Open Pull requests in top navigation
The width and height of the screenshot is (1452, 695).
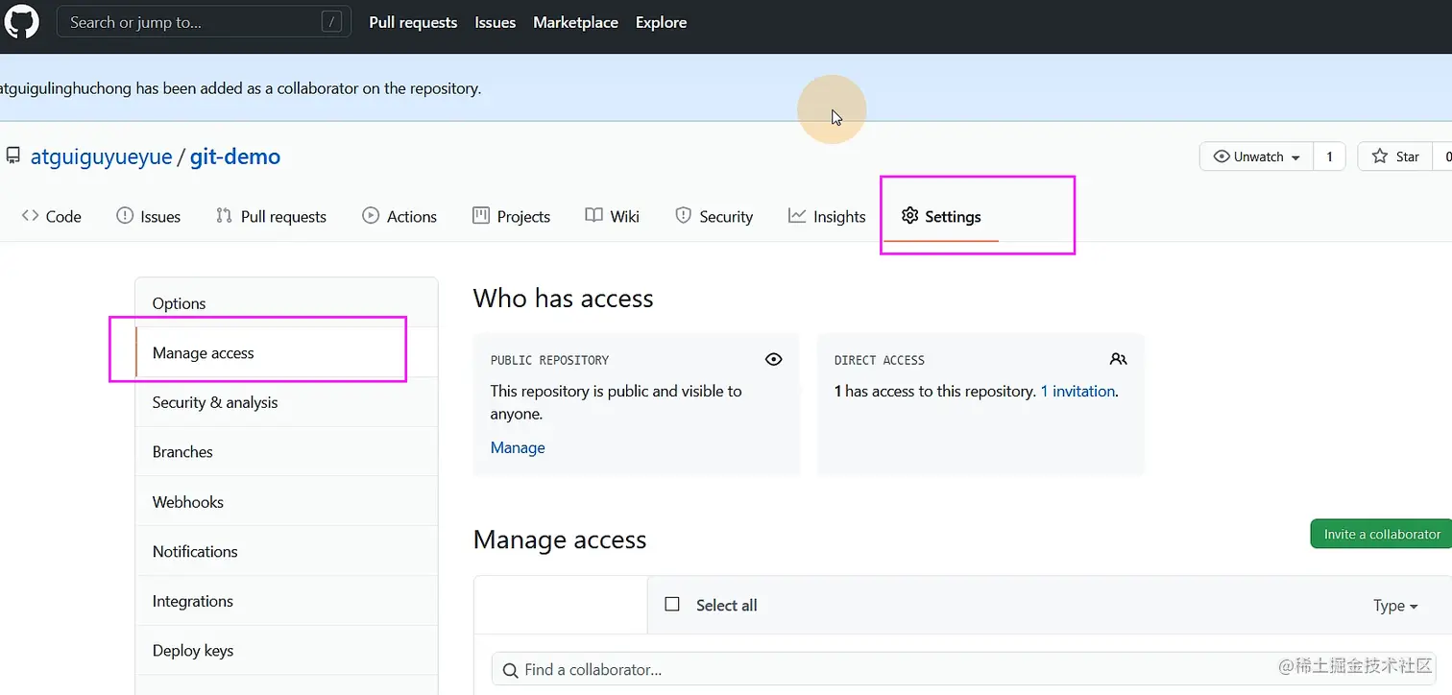point(413,22)
